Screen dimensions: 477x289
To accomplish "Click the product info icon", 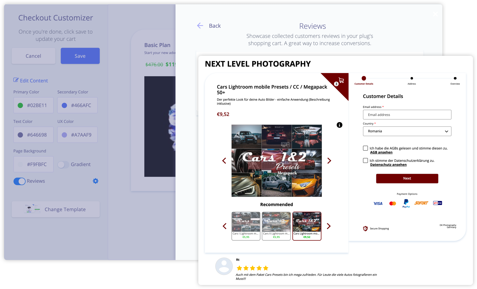I will [x=339, y=125].
